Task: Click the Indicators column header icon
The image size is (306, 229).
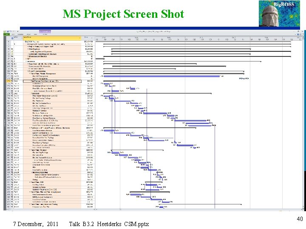Action: coord(12,38)
